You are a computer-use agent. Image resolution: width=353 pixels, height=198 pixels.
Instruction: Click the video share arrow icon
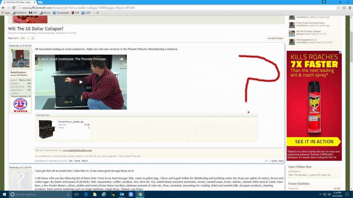pos(121,59)
